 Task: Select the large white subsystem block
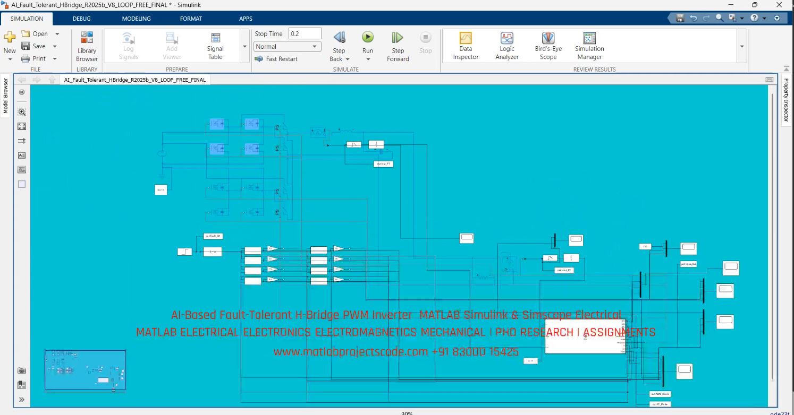[x=586, y=336]
